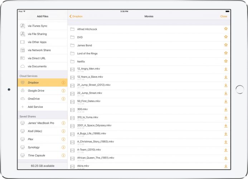Image resolution: width=248 pixels, height=179 pixels.
Task: Show info for James' MacBook Pro share
Action: coord(63,123)
